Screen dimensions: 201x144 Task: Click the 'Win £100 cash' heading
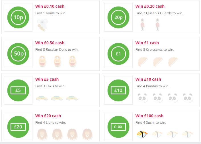click(149, 116)
